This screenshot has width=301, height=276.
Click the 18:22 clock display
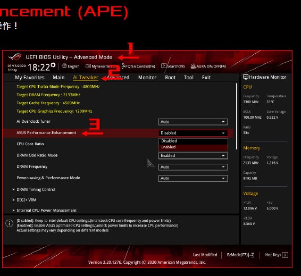(x=39, y=68)
